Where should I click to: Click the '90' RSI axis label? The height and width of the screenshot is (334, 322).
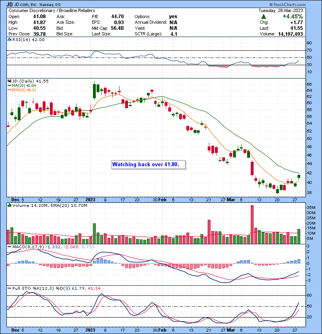click(309, 43)
